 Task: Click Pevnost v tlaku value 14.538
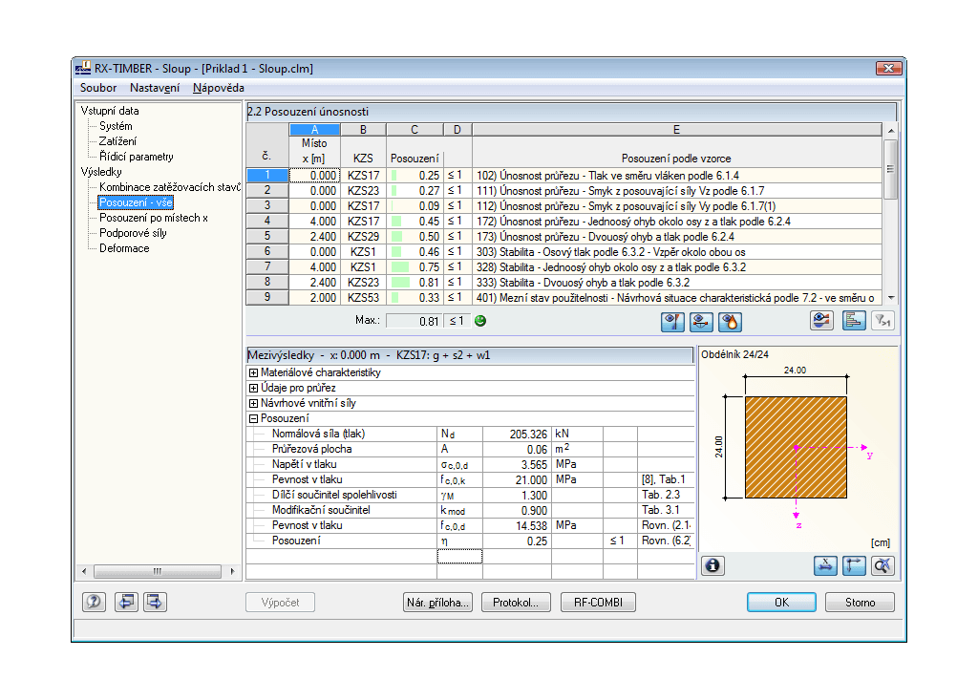tap(517, 526)
